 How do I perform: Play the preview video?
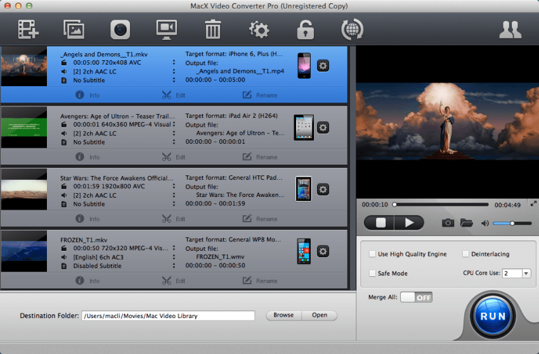[x=409, y=223]
